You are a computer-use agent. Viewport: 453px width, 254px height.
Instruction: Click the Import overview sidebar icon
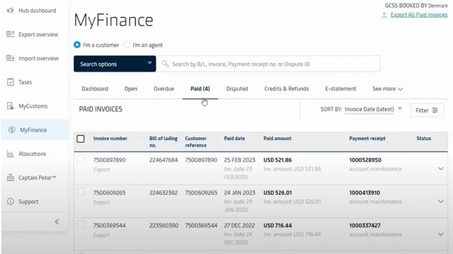[x=10, y=58]
